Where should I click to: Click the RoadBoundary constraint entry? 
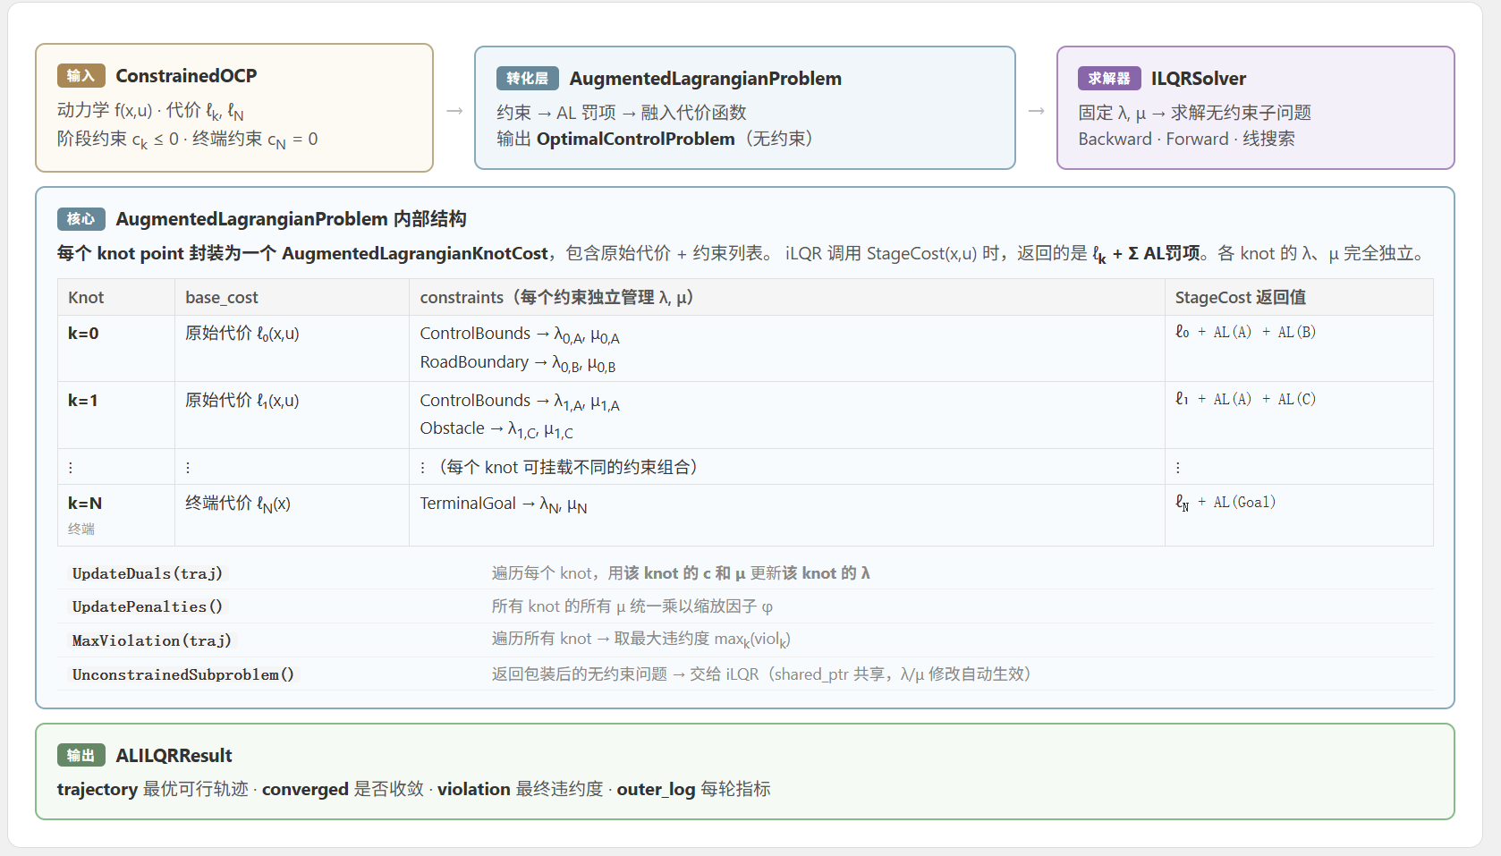[517, 363]
